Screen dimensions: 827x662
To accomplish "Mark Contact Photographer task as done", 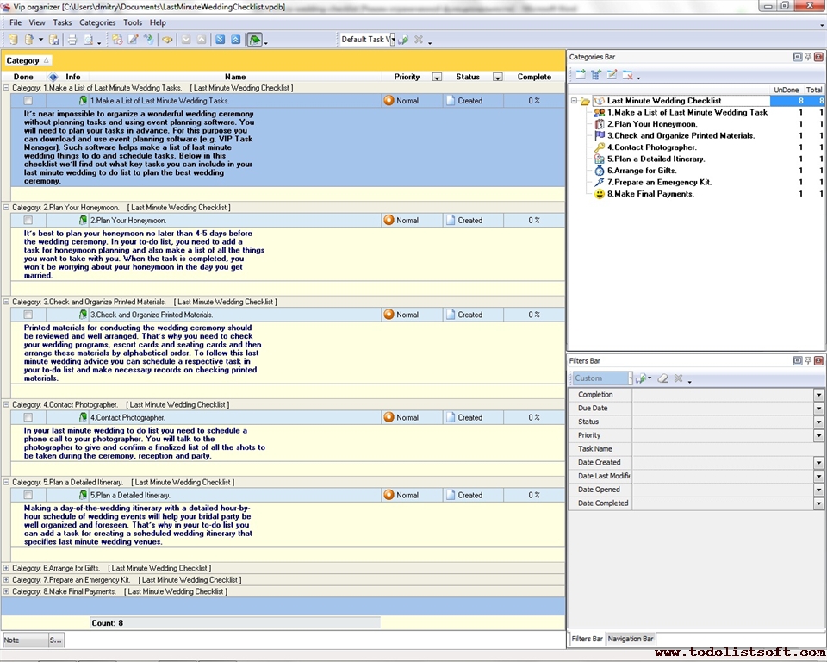I will tap(28, 418).
